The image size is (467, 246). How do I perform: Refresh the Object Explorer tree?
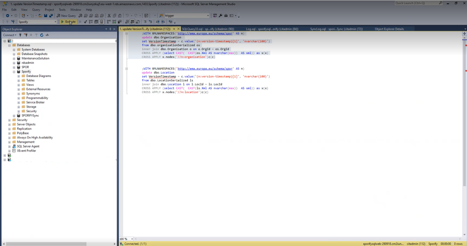click(x=42, y=35)
